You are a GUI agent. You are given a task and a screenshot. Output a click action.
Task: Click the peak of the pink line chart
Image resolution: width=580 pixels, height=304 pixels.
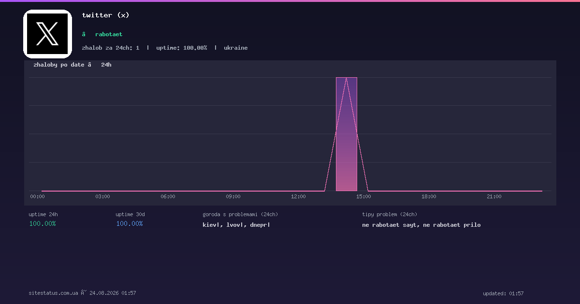[347, 78]
